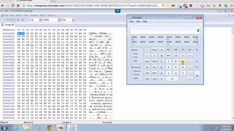Screen dimensions: 234x131
Task: Click the blue VMware toolbar pull-down handle
Action: click(x=118, y=11)
